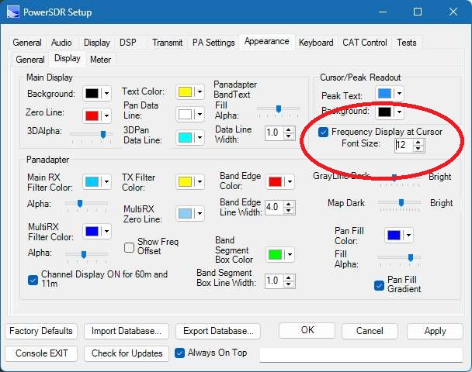
Task: Adjust the Panadapter BandText Fill Alpha slider
Action: point(279,110)
